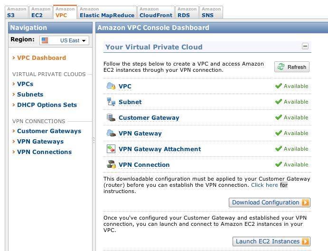328x251 pixels.
Task: Collapse the Your Virtual Private Cloud panel
Action: pos(305,46)
